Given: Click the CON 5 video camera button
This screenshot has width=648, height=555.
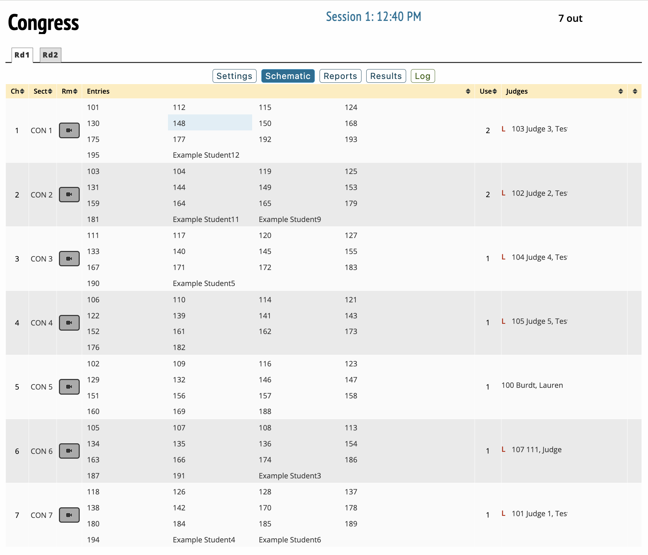Looking at the screenshot, I should 69,387.
